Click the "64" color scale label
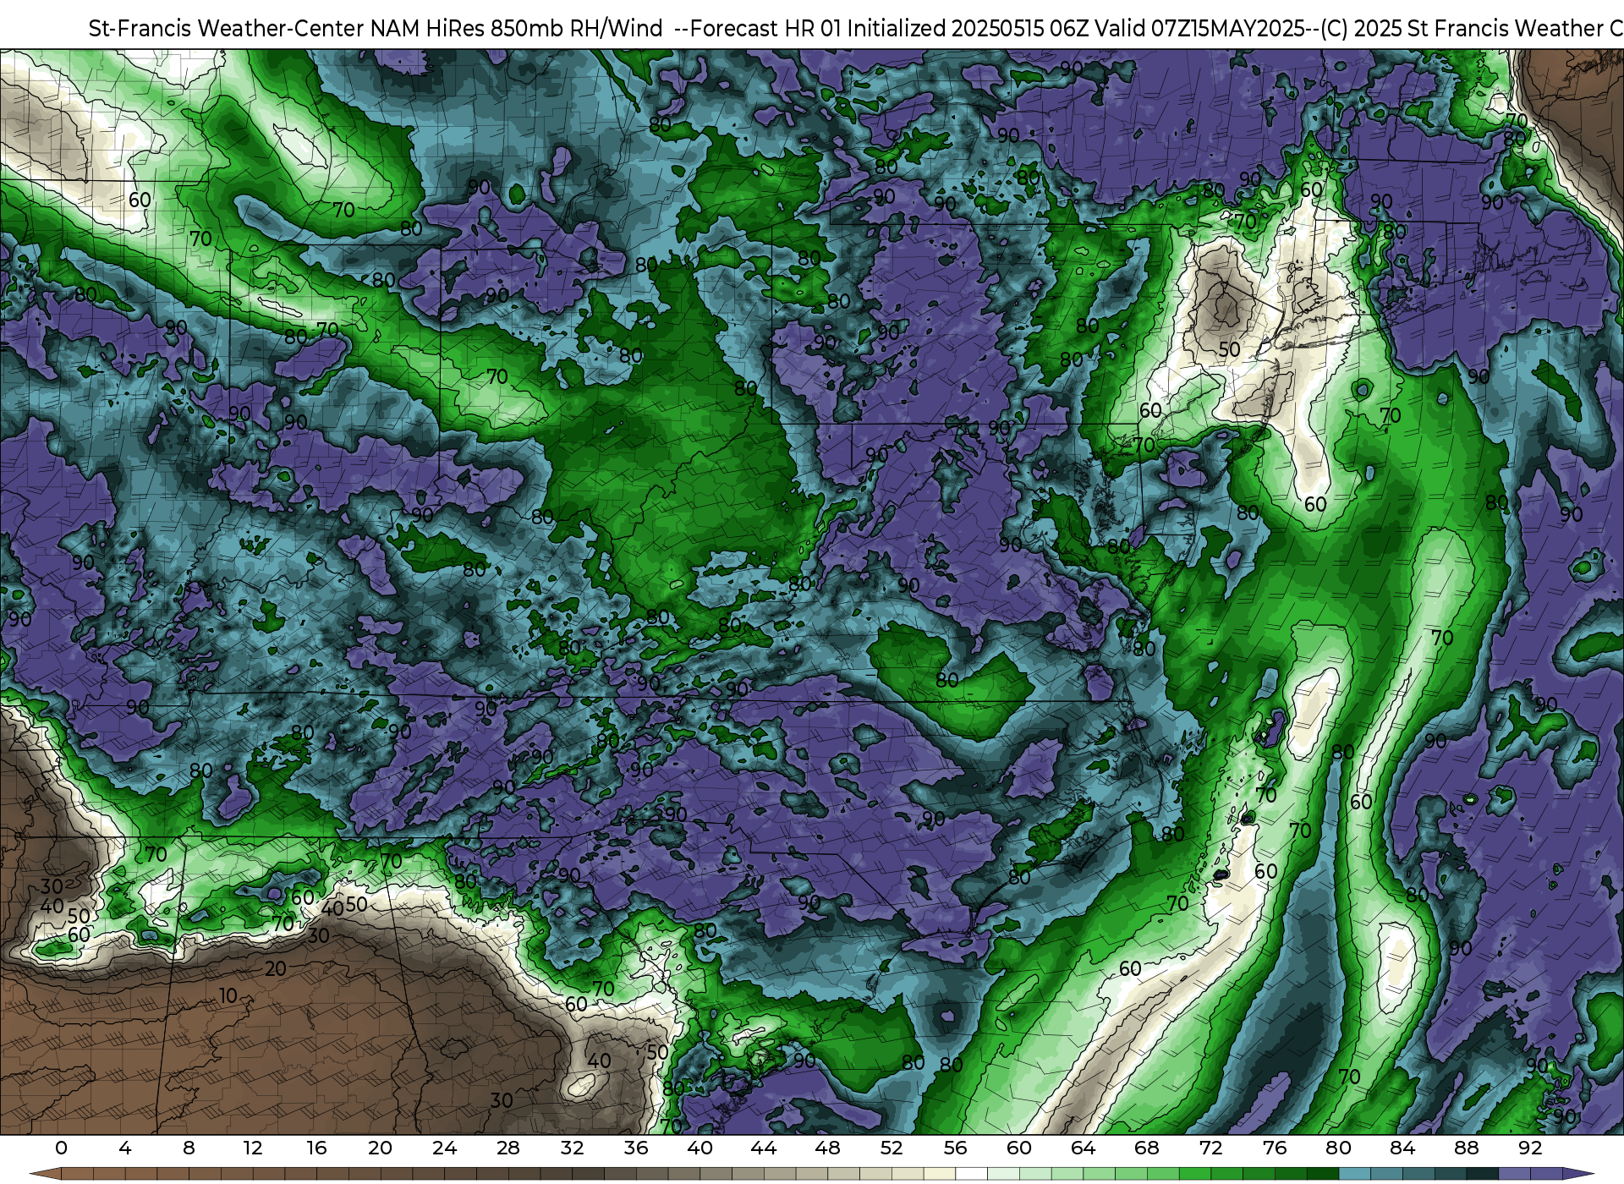This screenshot has width=1624, height=1184. tap(1083, 1148)
